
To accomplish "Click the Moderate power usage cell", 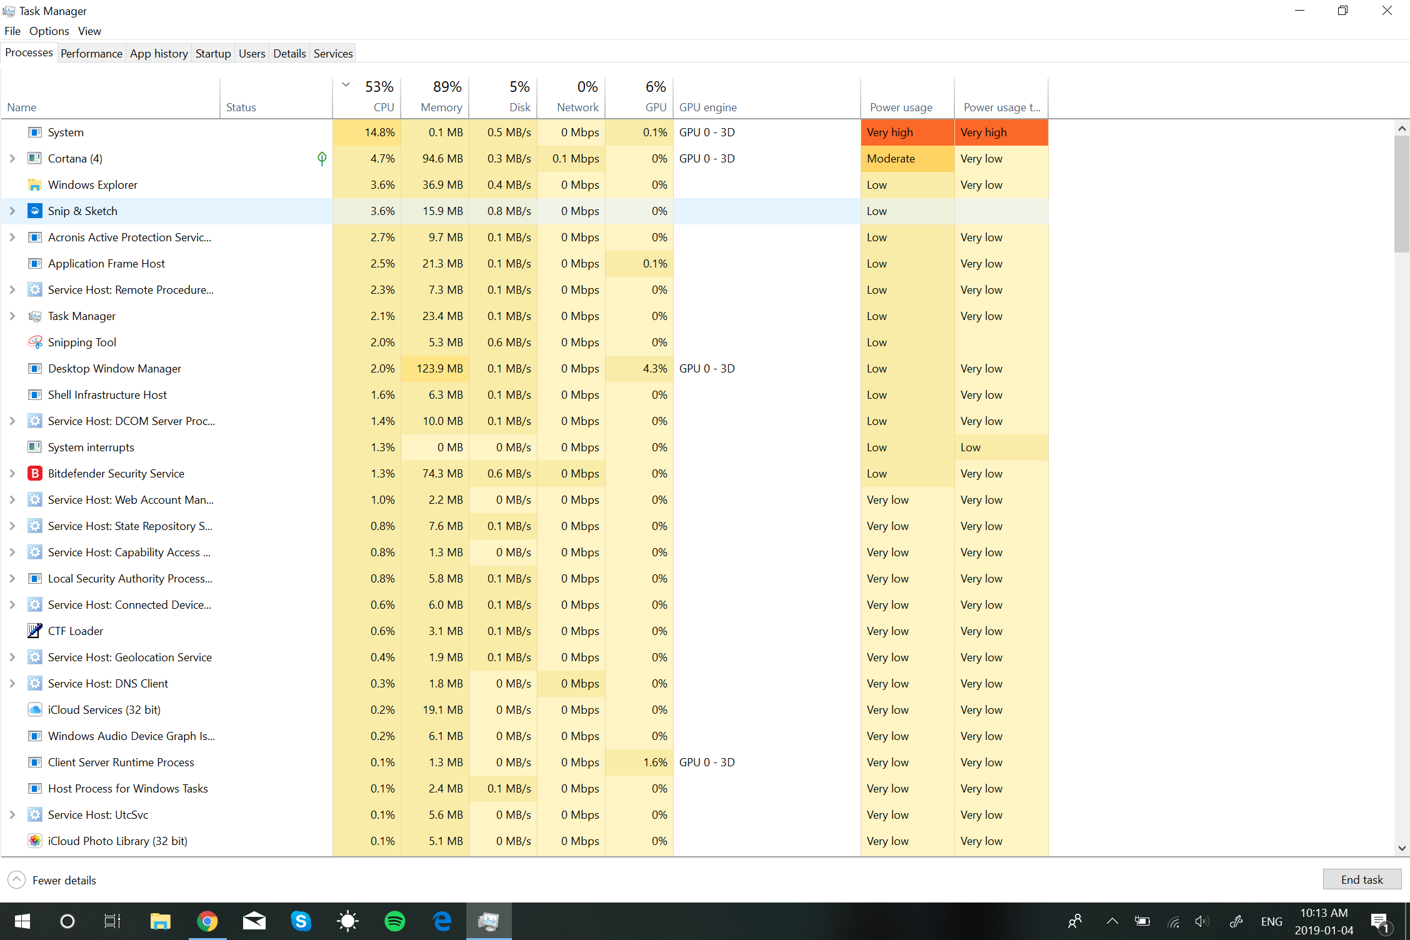I will pyautogui.click(x=907, y=159).
